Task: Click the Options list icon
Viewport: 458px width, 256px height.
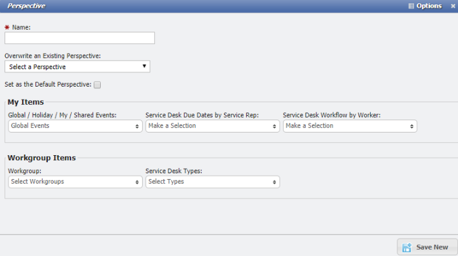Action: point(411,6)
